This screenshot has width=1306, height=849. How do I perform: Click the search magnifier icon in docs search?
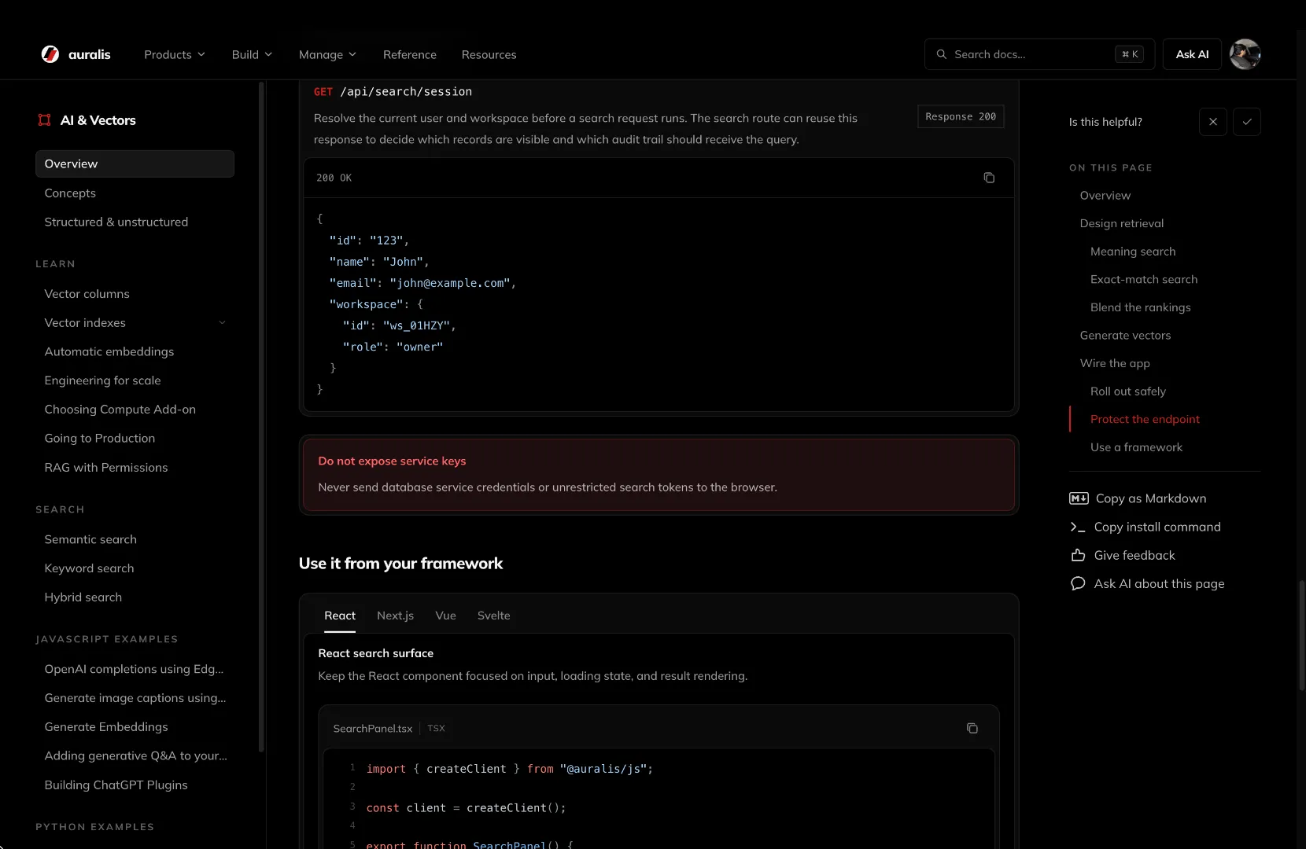click(941, 54)
